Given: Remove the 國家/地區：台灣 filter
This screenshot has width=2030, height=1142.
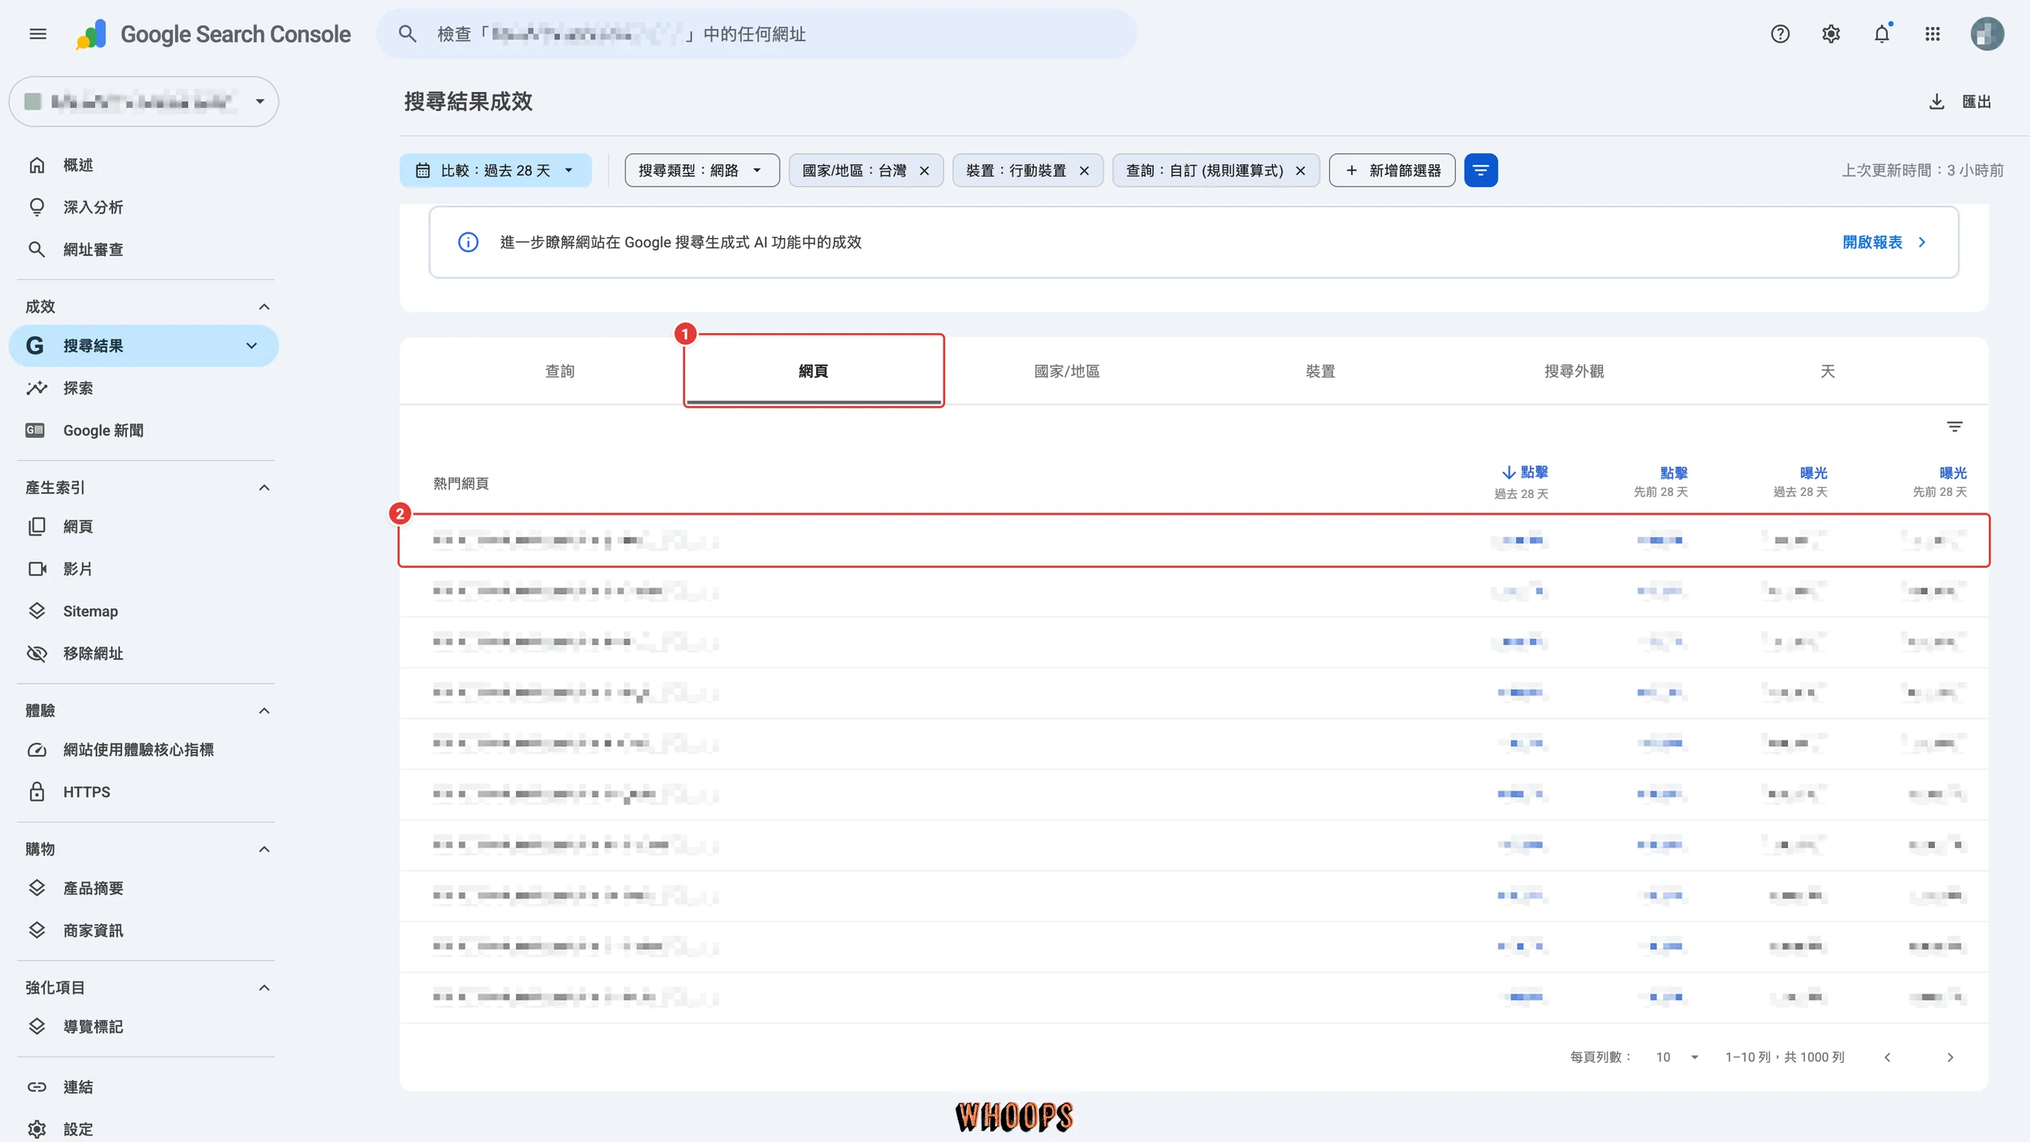Looking at the screenshot, I should point(924,171).
